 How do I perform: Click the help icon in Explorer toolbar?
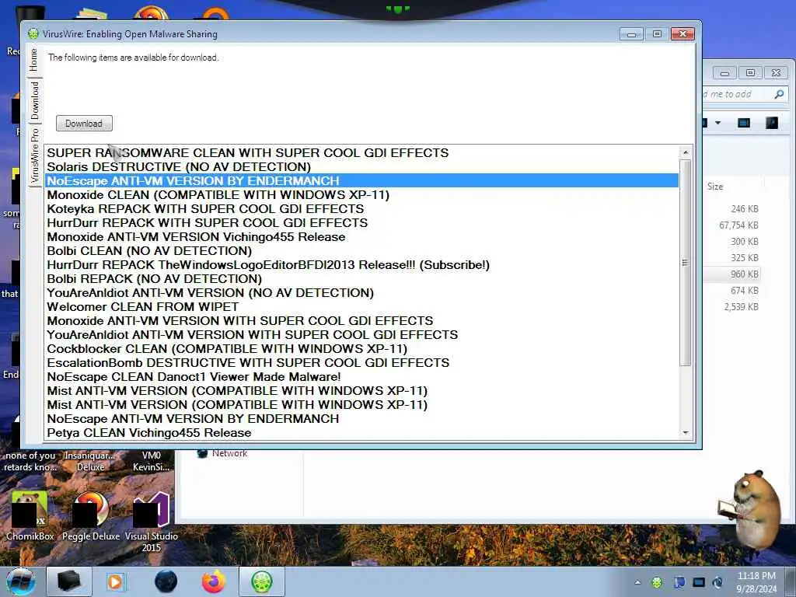pos(772,123)
